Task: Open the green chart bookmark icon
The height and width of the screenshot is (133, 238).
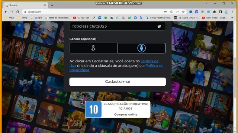Action: click(129, 18)
